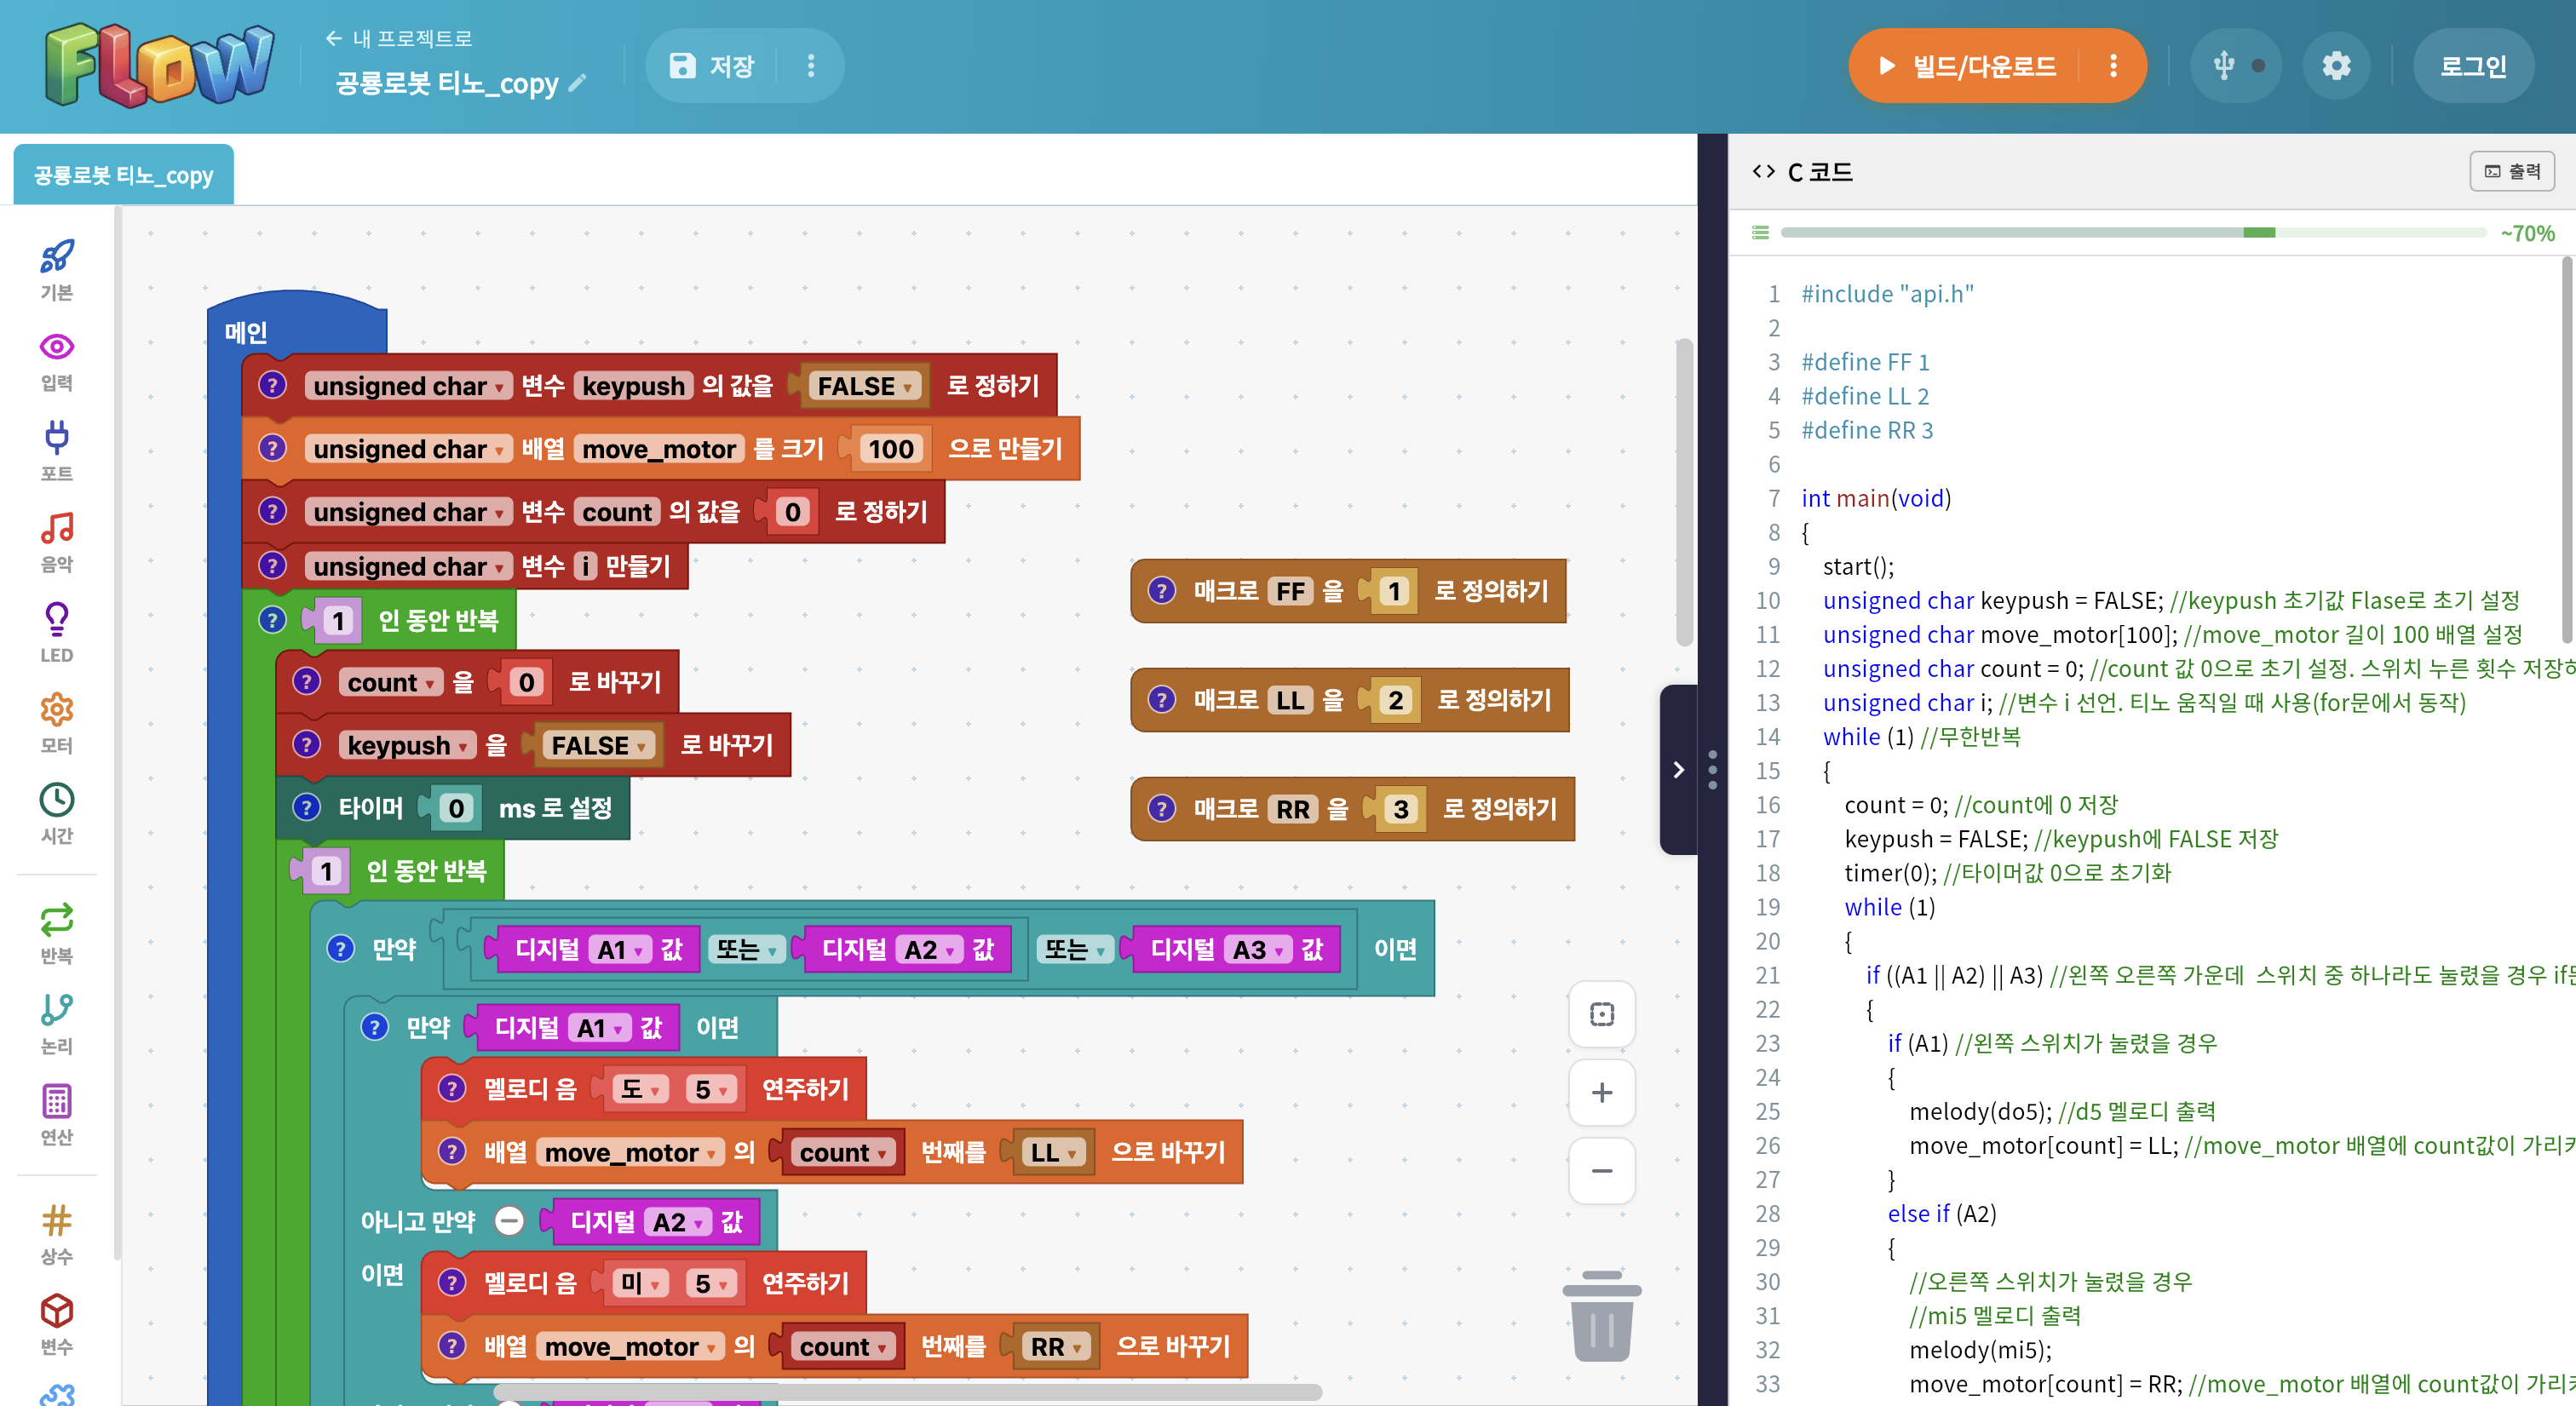The height and width of the screenshot is (1406, 2576).
Task: Open the 변수 block category
Action: [57, 1326]
